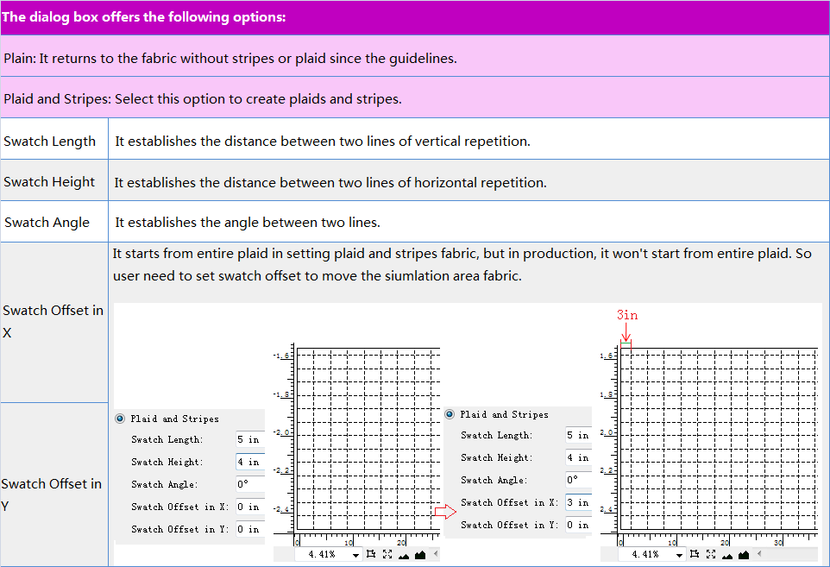Open the left 4.41% zoom dropdown
This screenshot has width=830, height=567.
[x=355, y=555]
